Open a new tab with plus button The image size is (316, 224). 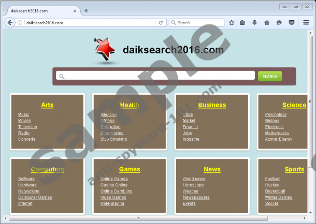[86, 11]
